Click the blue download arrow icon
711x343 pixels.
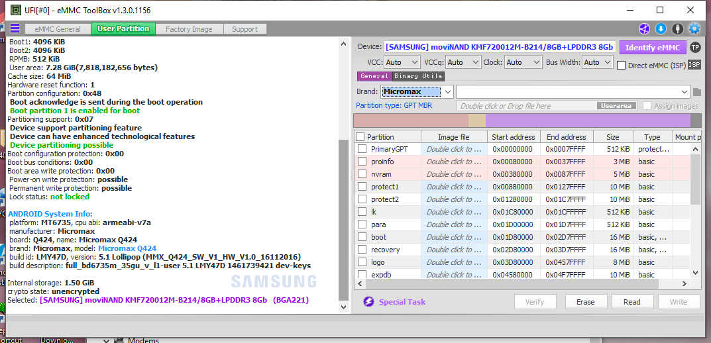pos(661,28)
